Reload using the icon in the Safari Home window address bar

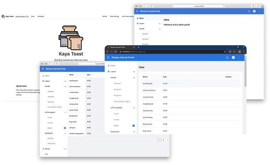tap(224, 6)
